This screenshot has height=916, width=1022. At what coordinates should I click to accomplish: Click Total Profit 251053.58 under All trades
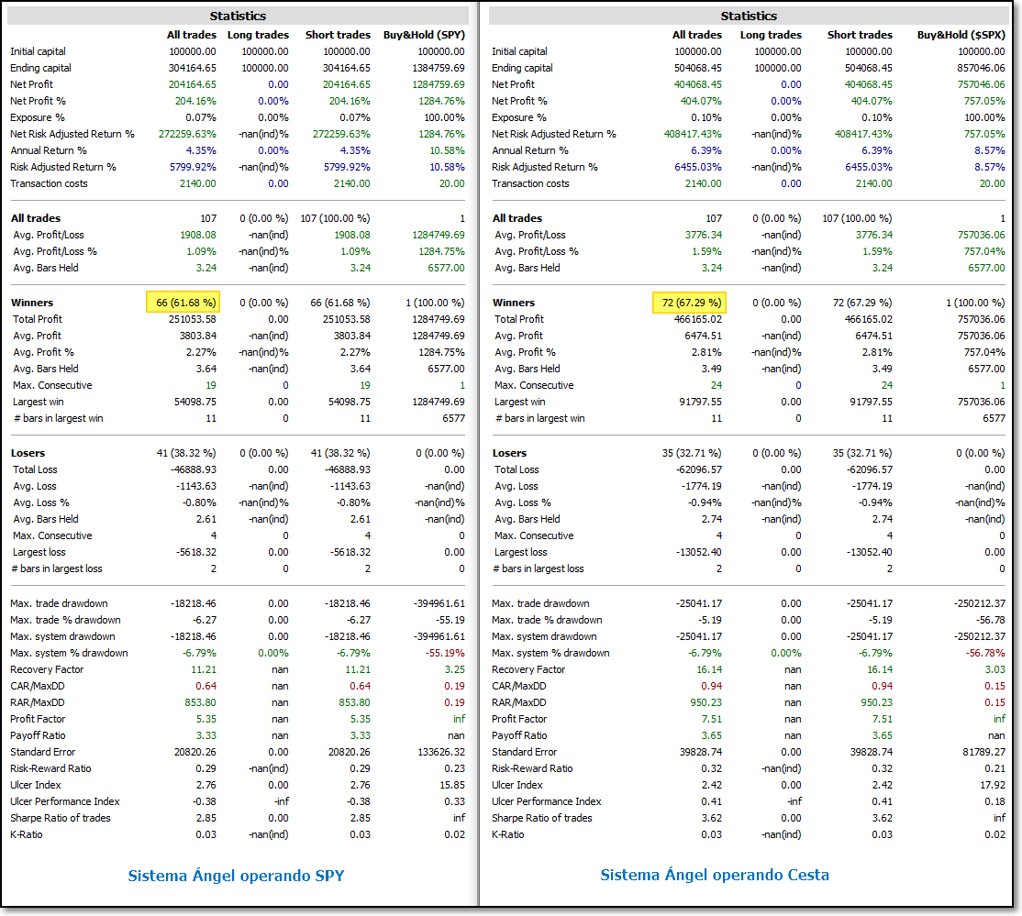click(193, 319)
